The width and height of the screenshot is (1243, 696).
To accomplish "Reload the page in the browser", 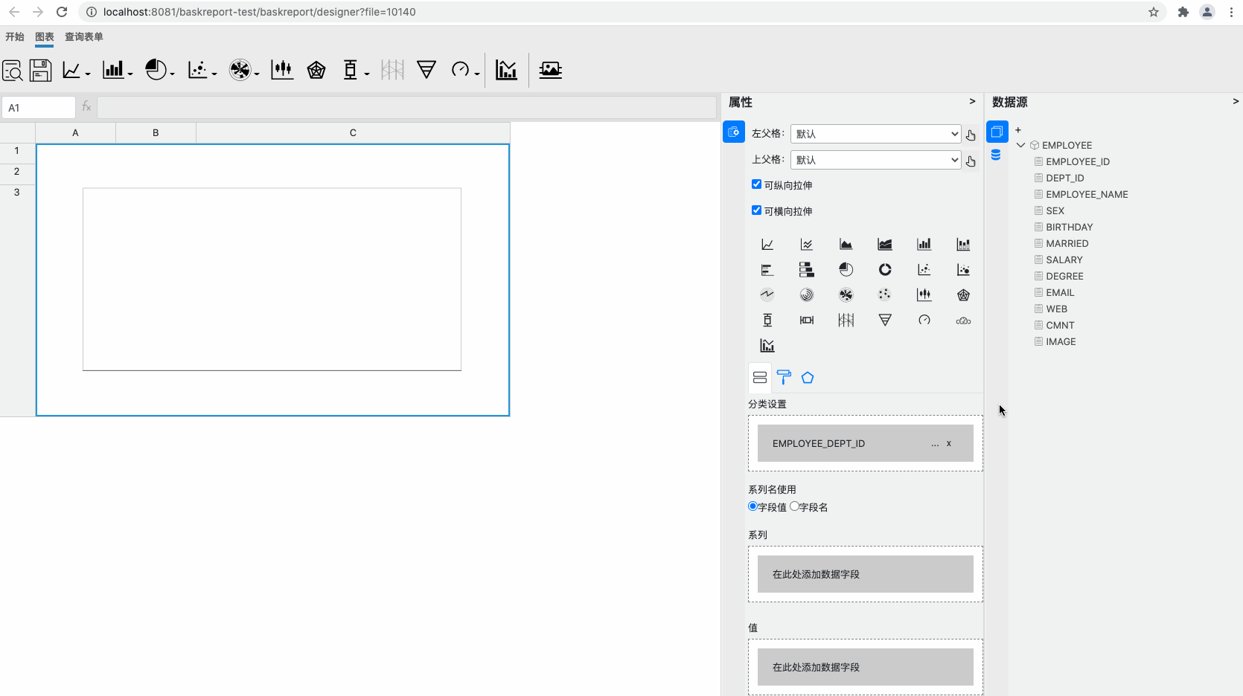I will (x=62, y=12).
